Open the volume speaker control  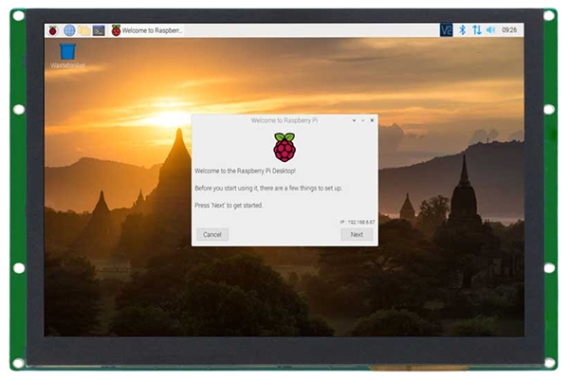(490, 30)
